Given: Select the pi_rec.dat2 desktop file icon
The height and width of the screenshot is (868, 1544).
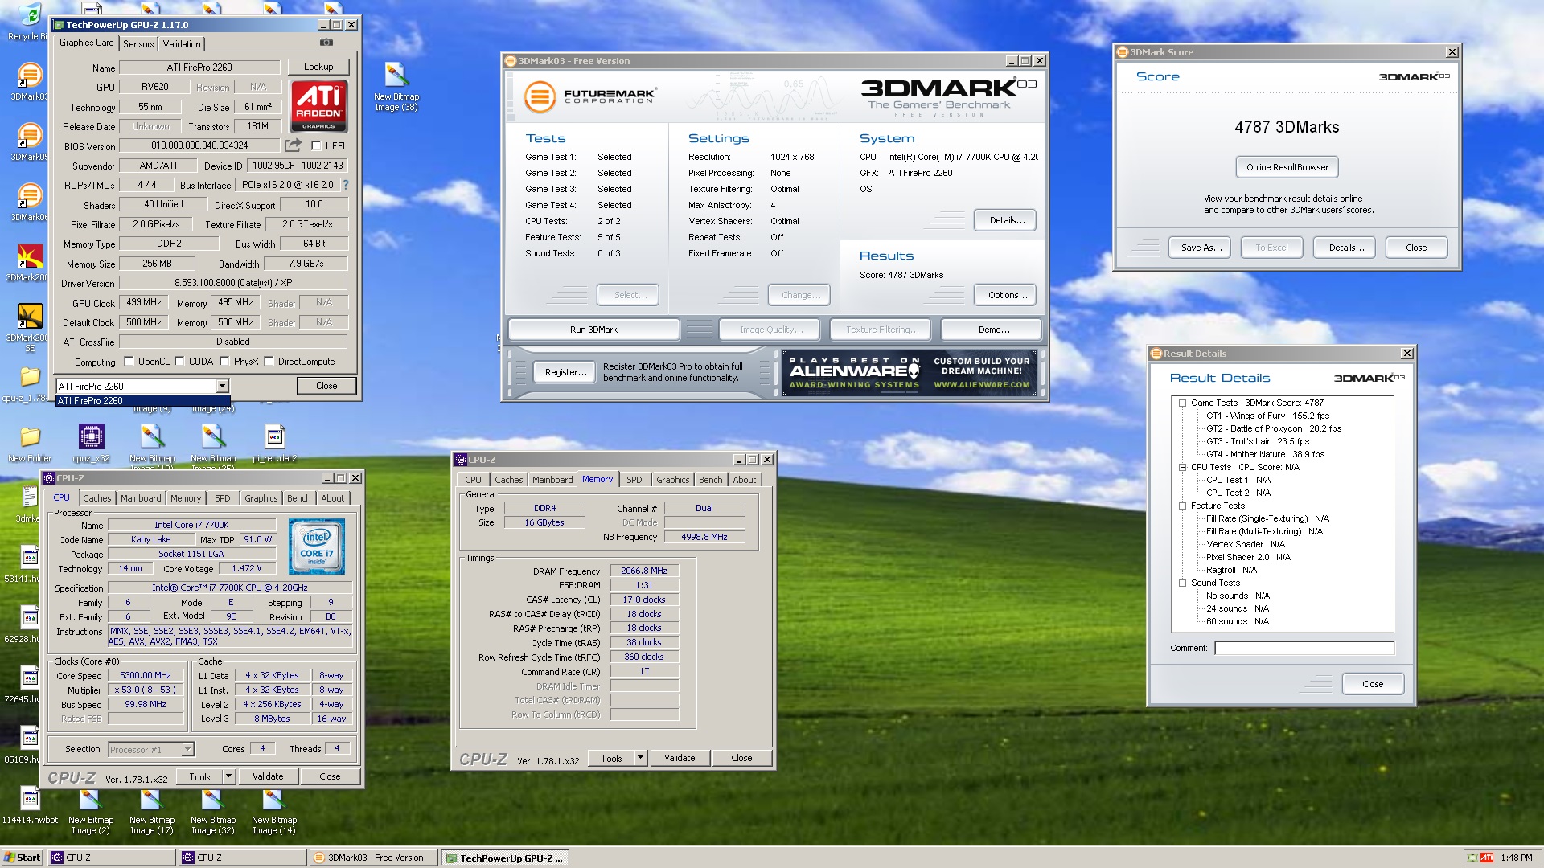Looking at the screenshot, I should point(274,444).
